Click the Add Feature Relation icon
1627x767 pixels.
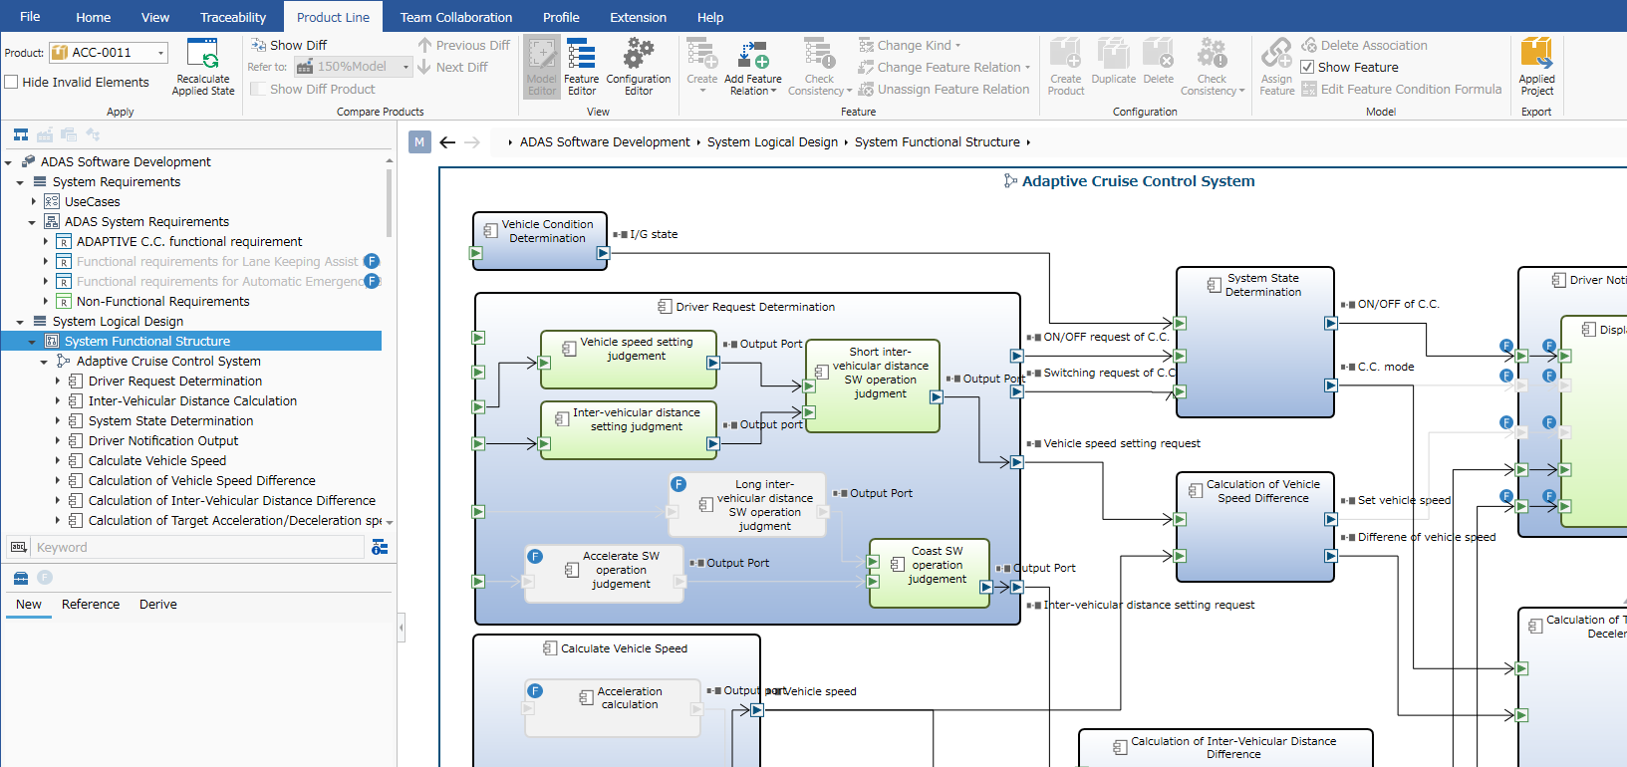click(752, 55)
